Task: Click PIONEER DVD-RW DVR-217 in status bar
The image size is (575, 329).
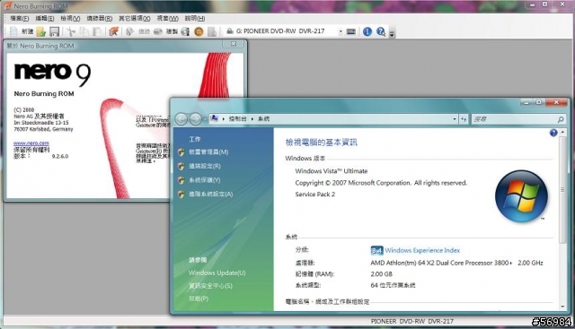Action: [x=412, y=321]
